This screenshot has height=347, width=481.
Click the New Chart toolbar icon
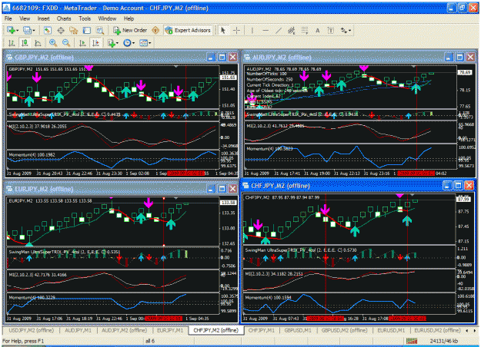11,30
